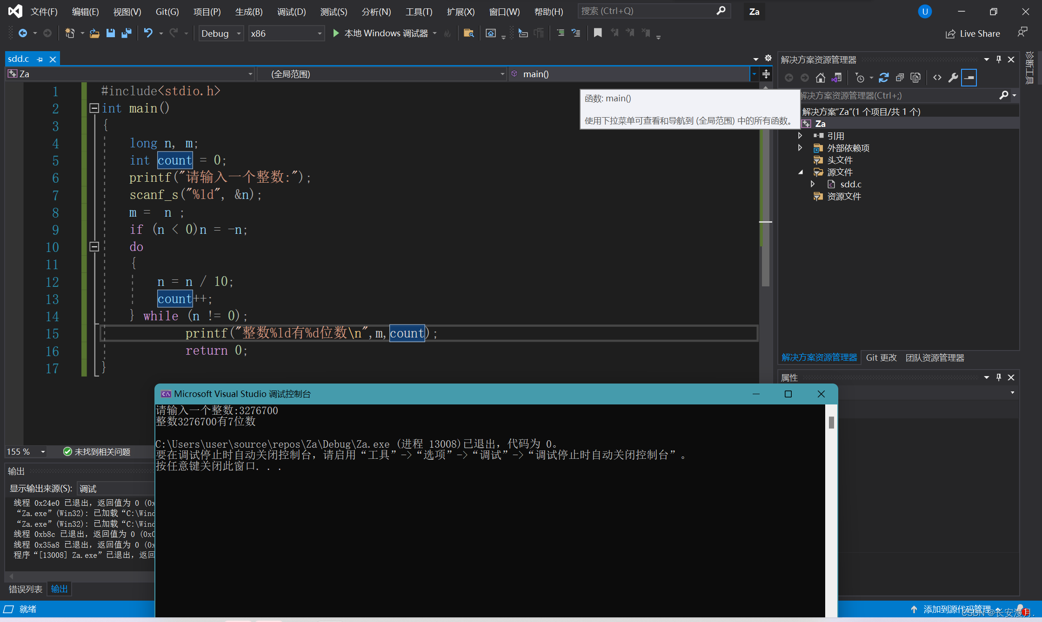Click the Solution Explorer sync refresh icon
Screen dimensions: 1042x622
click(884, 78)
